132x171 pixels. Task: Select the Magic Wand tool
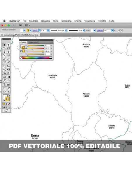4,48
